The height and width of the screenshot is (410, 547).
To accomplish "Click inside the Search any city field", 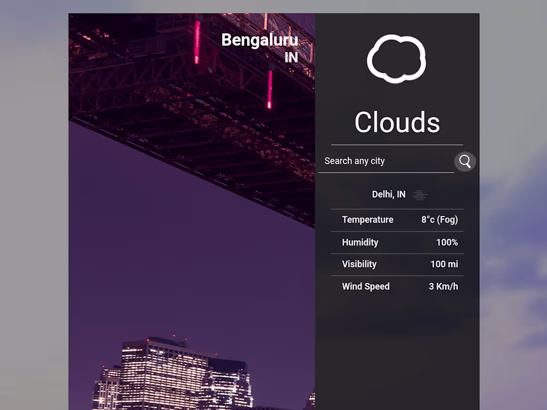I will 386,161.
